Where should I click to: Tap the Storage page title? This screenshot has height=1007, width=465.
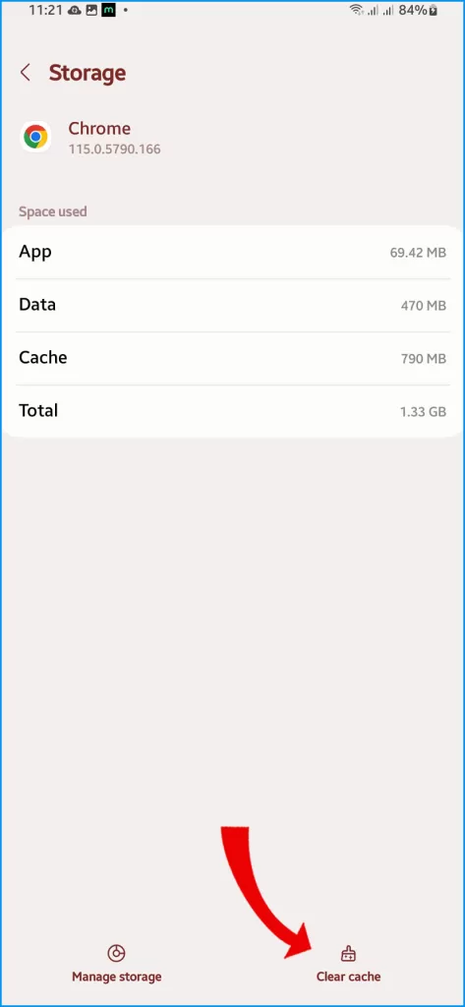click(87, 73)
